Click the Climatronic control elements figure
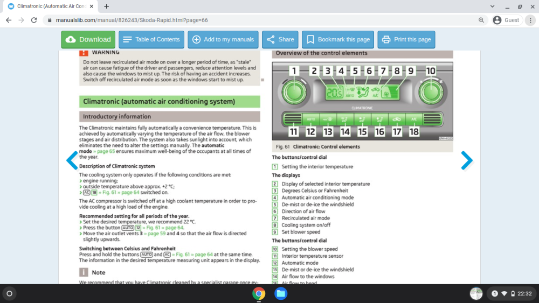539x303 pixels. pyautogui.click(x=362, y=101)
